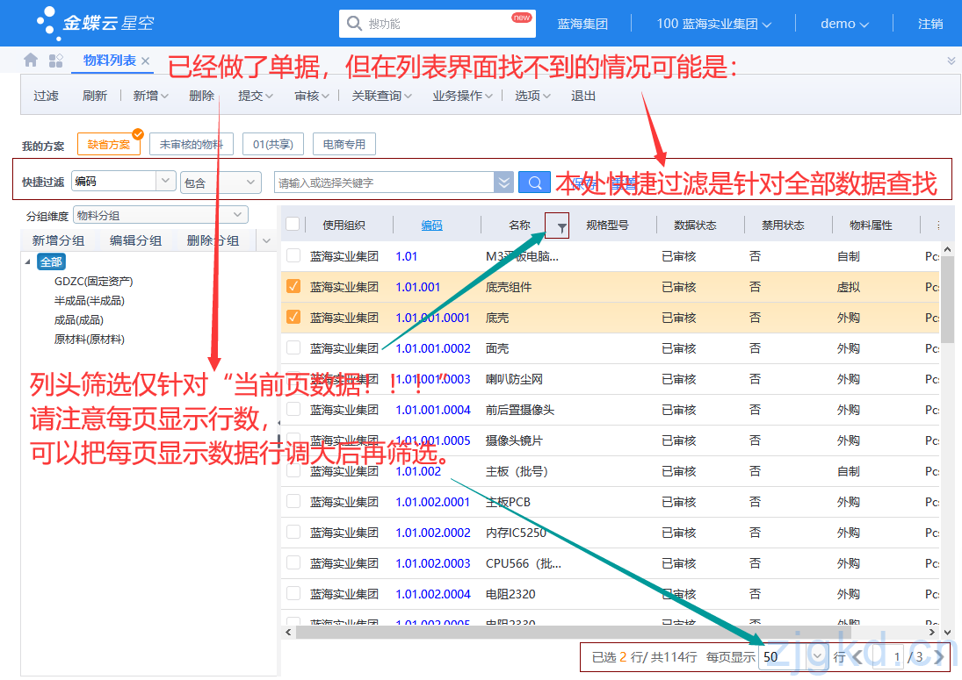962x680 pixels.
Task: Click the quick filter keyword input
Action: click(x=383, y=183)
